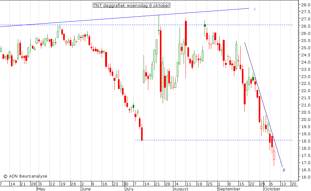Screen dimensions: 311x191
Task: Click the 25.5 price axis label
Action: coord(306,41)
